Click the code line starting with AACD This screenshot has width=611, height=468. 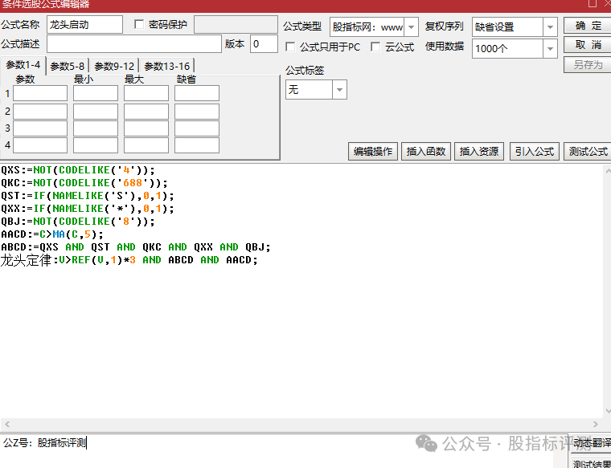coord(52,234)
